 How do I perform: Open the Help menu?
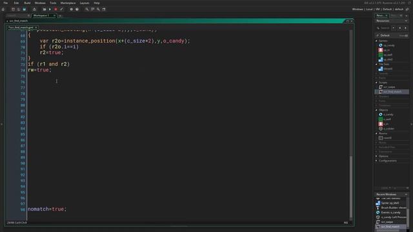point(97,3)
